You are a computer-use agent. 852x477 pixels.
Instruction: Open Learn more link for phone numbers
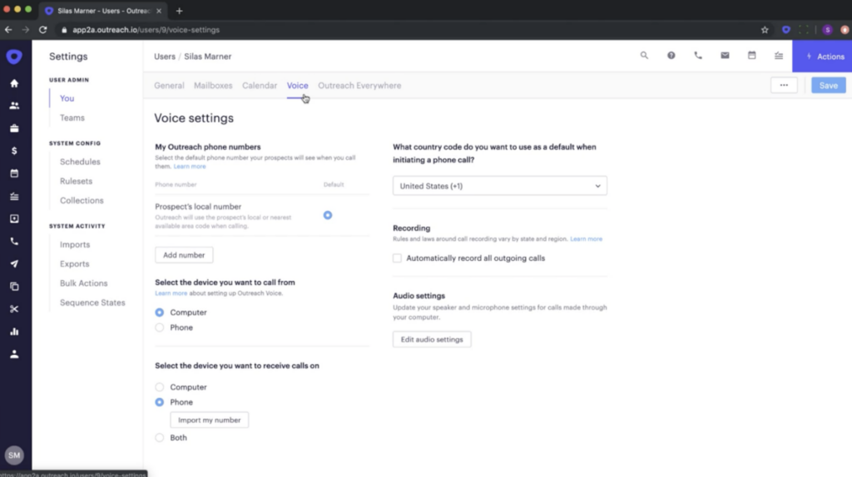click(190, 166)
